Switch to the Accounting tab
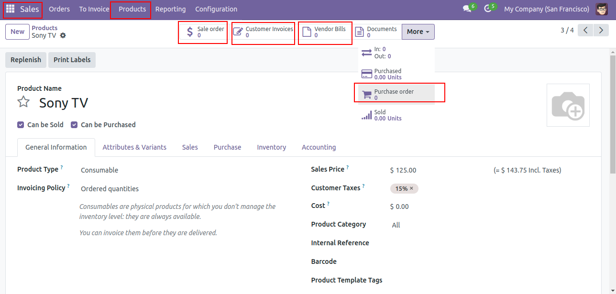Viewport: 616px width, 294px height. pyautogui.click(x=319, y=147)
